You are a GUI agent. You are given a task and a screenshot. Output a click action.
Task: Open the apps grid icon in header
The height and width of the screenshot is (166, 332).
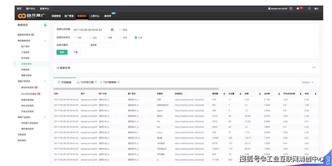click(291, 9)
